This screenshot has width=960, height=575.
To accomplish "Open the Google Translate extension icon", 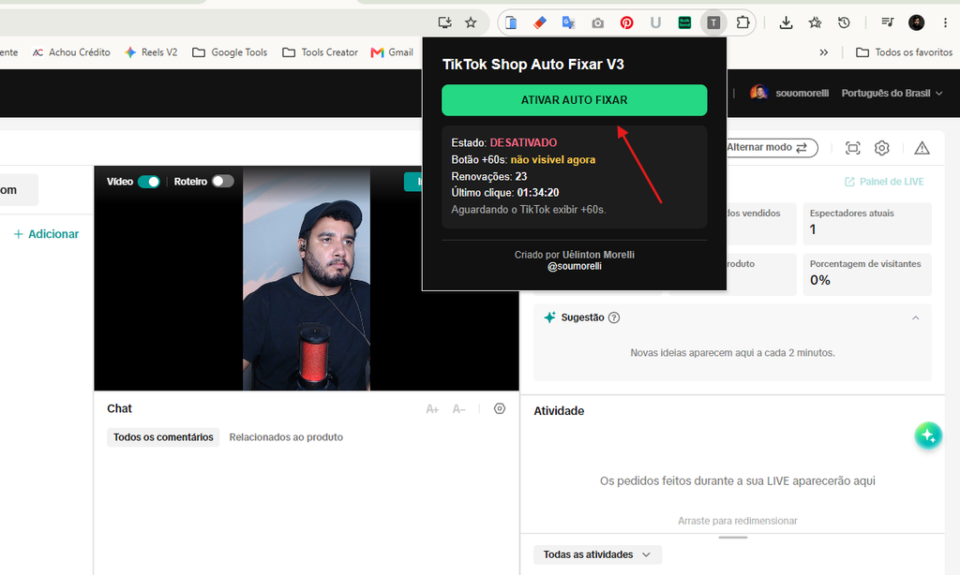I will [568, 22].
